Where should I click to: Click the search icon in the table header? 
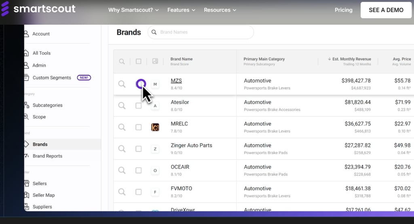[x=122, y=61]
